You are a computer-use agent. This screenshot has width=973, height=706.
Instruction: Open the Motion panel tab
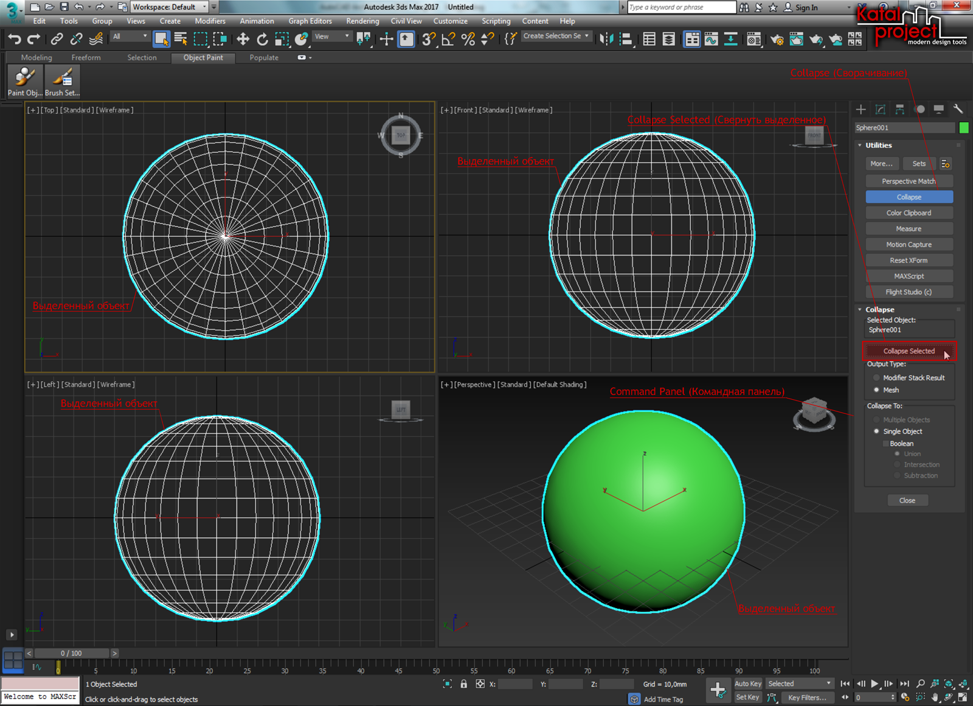point(919,109)
